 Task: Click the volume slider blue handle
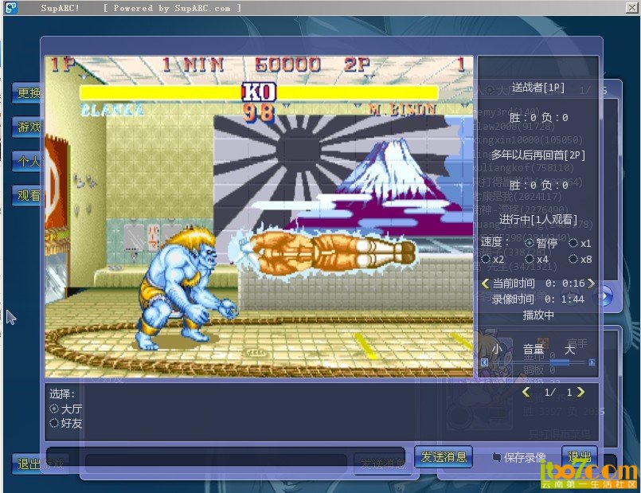coord(560,362)
